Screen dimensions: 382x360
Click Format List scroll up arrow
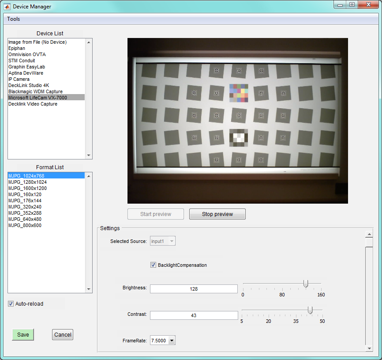pos(89,176)
